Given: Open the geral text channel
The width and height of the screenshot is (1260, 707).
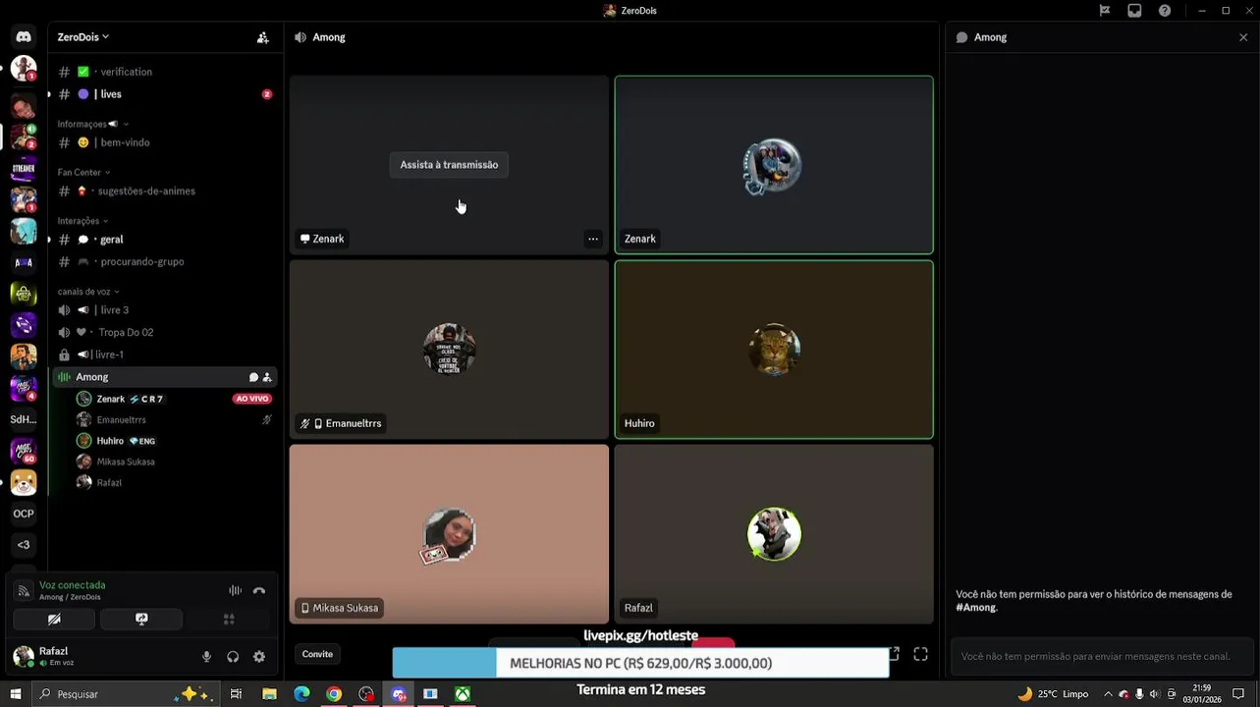Looking at the screenshot, I should click(164, 240).
